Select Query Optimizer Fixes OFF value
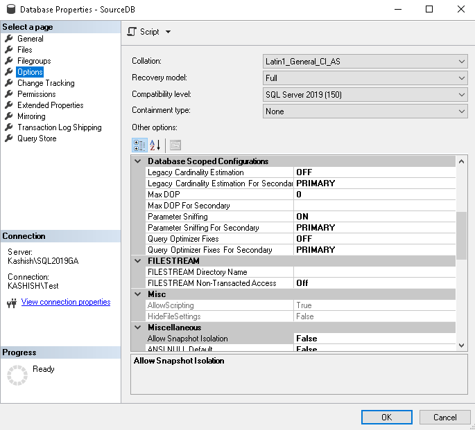The width and height of the screenshot is (475, 430). click(x=374, y=239)
